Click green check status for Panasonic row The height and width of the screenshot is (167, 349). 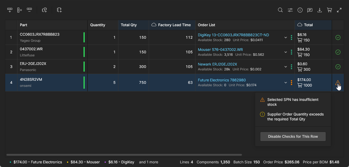(338, 66)
